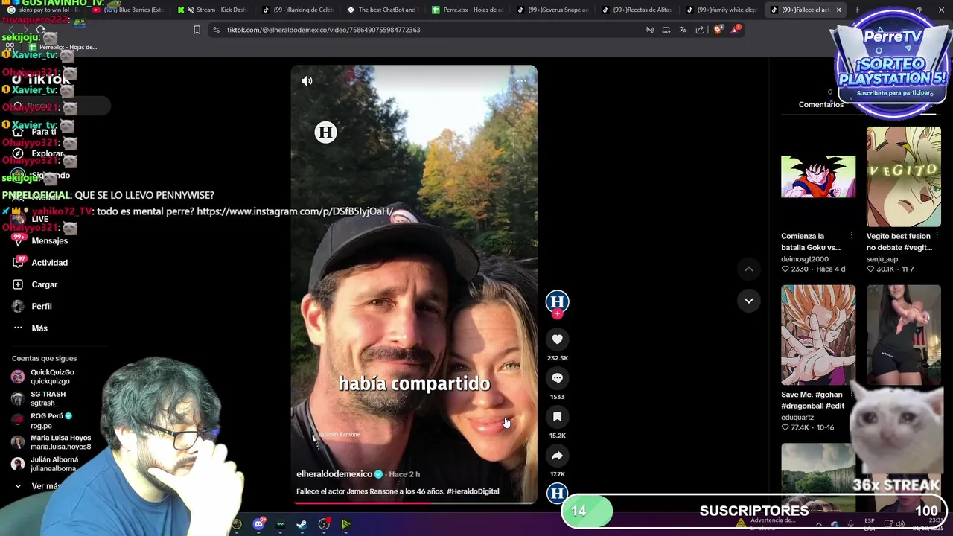Open Perfil in sidebar
953x536 pixels.
click(x=41, y=307)
